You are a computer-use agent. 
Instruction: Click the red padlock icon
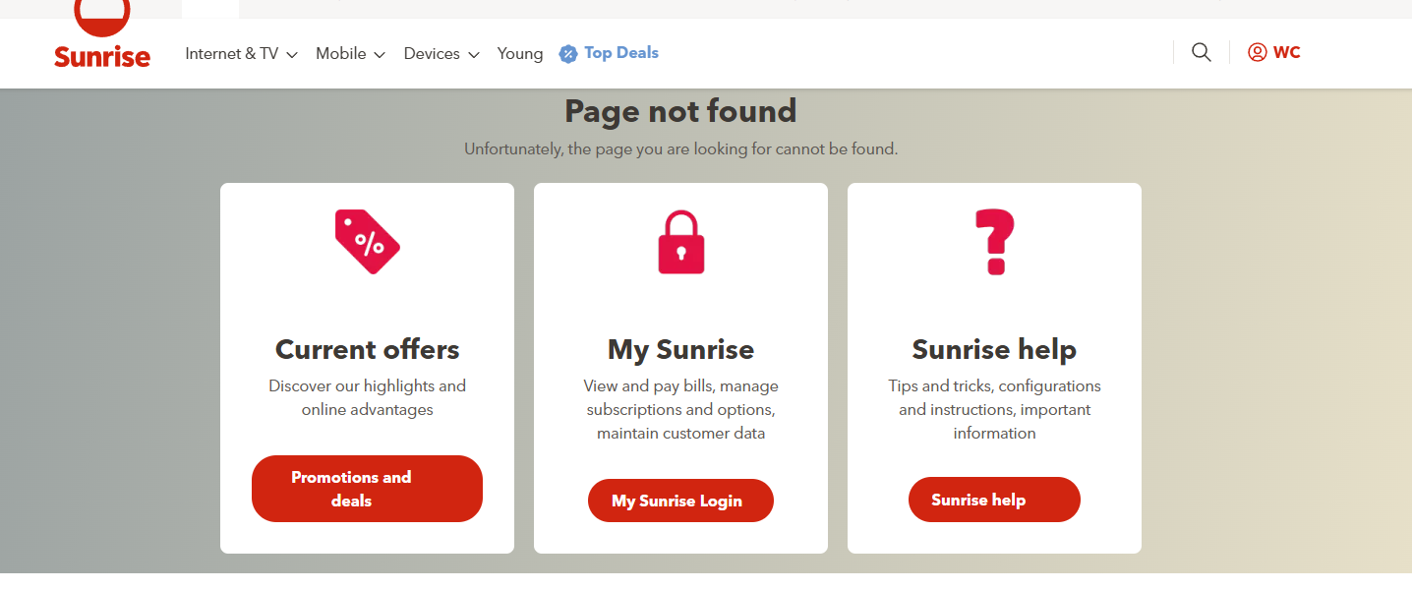[680, 242]
